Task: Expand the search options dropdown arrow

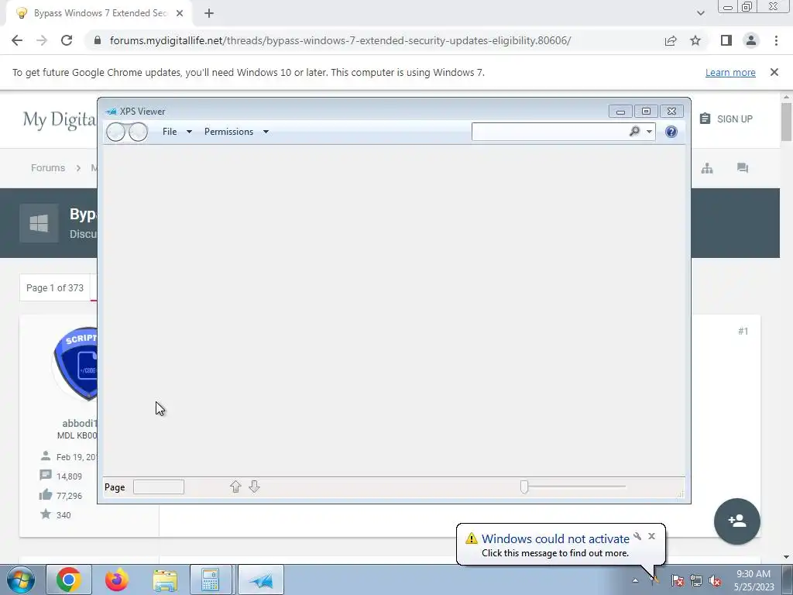Action: coord(650,132)
